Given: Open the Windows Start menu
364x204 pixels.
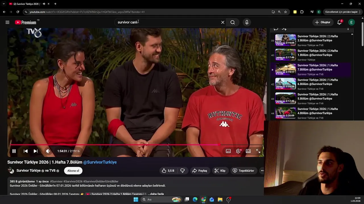Looking at the screenshot, I should coord(136,199).
